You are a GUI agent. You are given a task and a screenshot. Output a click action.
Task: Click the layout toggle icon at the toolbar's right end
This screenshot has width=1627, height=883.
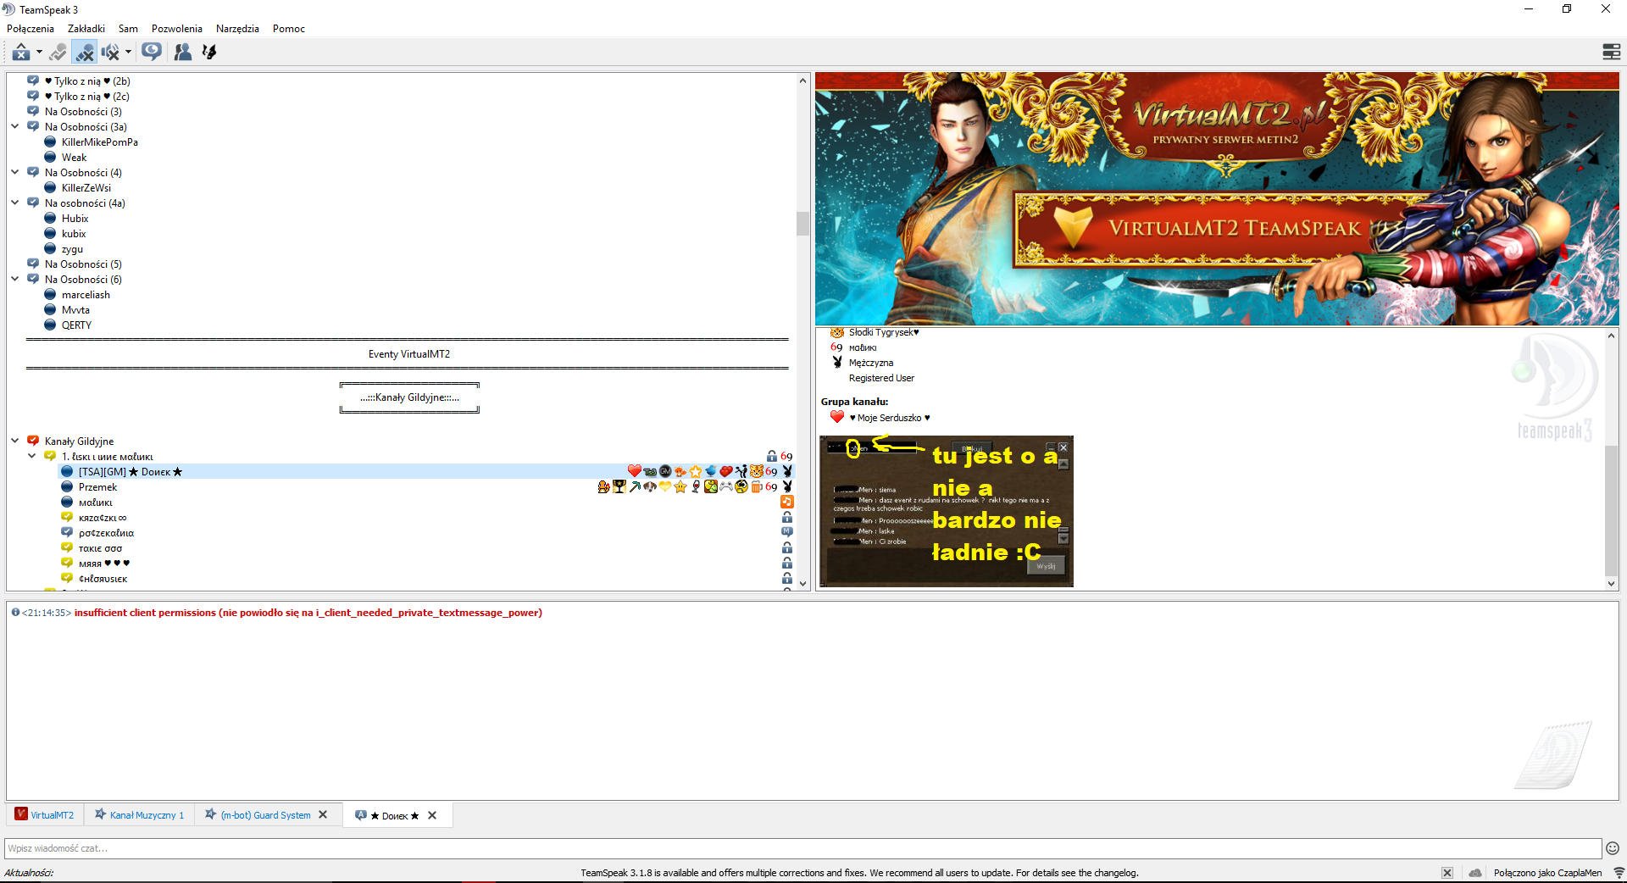(1612, 52)
